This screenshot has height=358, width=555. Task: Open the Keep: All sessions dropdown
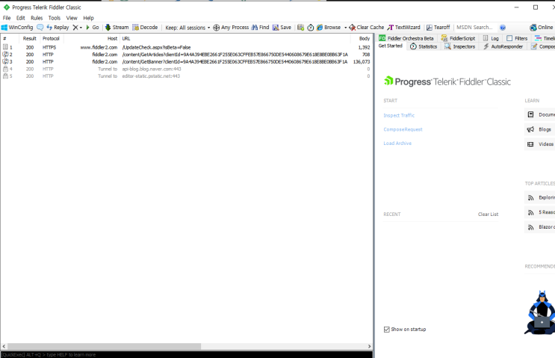[187, 27]
